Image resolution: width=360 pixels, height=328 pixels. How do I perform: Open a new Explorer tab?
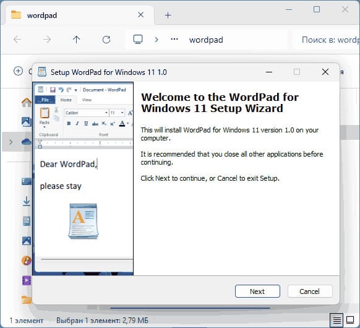tap(168, 15)
